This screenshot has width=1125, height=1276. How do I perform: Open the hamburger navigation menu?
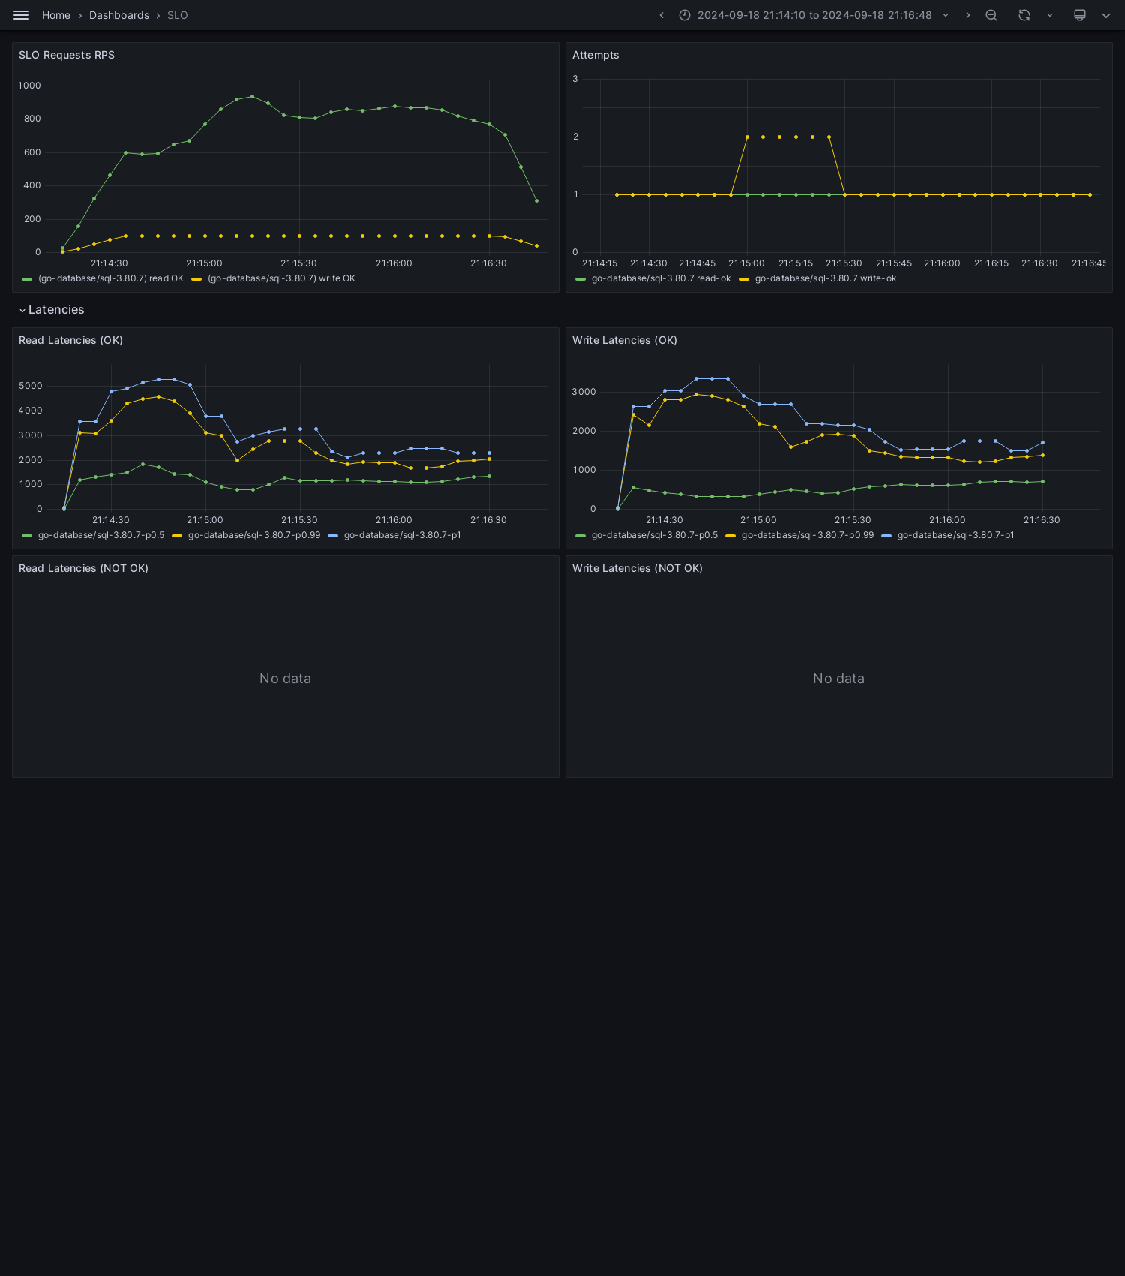tap(21, 15)
